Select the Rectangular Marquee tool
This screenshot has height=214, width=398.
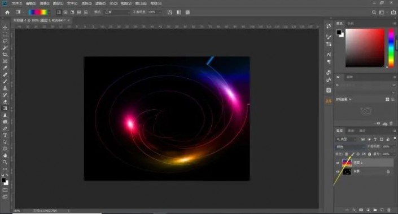click(x=5, y=34)
